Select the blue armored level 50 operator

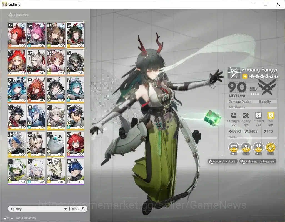point(36,117)
